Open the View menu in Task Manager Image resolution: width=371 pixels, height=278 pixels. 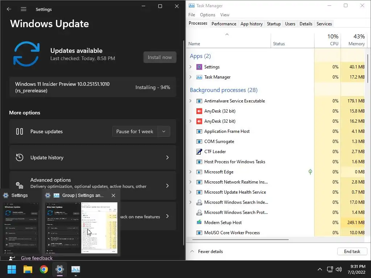(225, 14)
